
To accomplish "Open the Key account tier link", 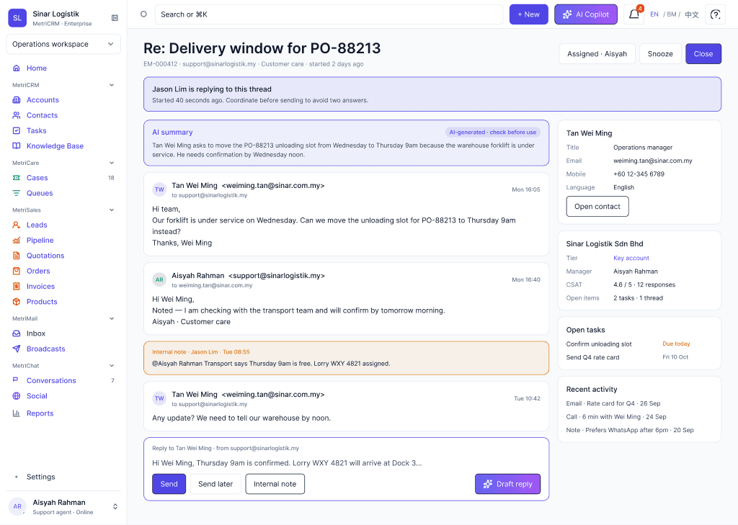I will [631, 258].
